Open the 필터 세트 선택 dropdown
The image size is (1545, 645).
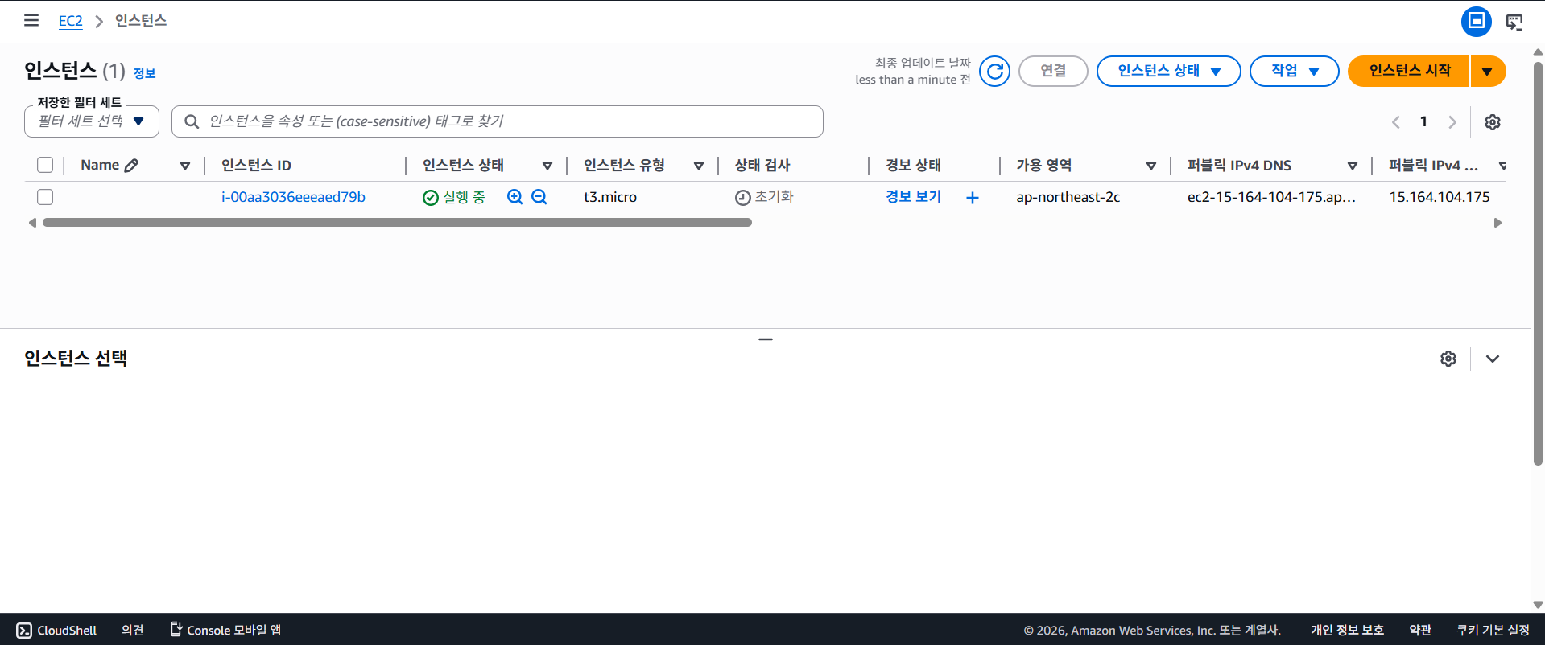coord(92,121)
